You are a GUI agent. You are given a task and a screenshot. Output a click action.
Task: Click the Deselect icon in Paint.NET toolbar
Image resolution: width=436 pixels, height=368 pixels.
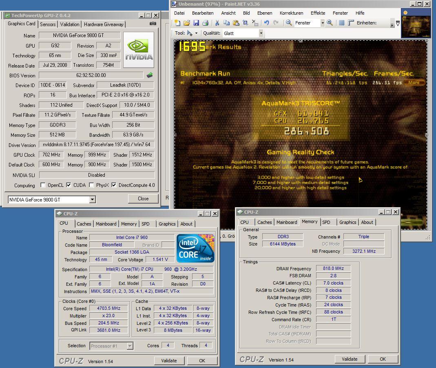[255, 23]
